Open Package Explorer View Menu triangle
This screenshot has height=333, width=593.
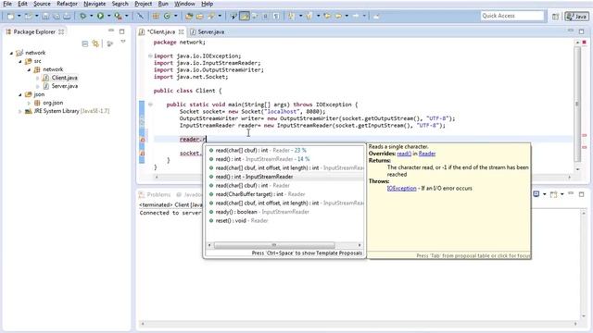point(123,42)
